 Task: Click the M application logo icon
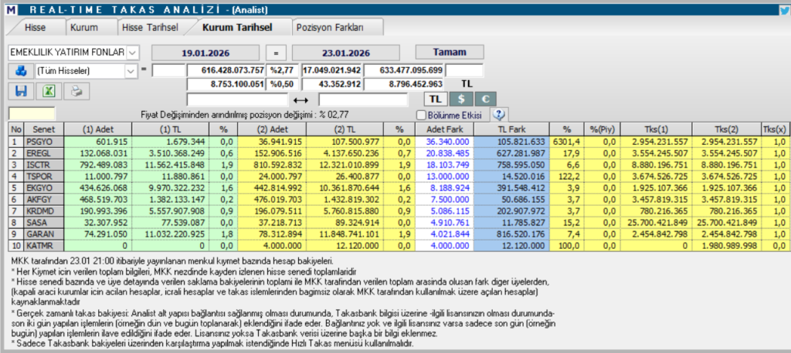(11, 9)
